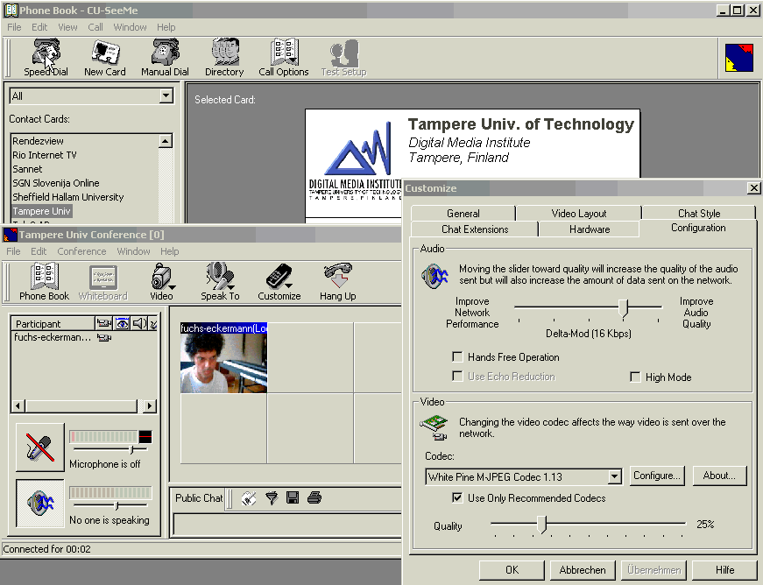This screenshot has height=585, width=763.
Task: Enable Hands Free Operation checkbox
Action: [457, 357]
